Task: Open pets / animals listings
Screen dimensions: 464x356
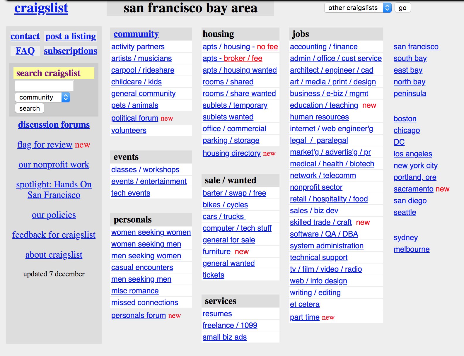Action: pyautogui.click(x=135, y=105)
